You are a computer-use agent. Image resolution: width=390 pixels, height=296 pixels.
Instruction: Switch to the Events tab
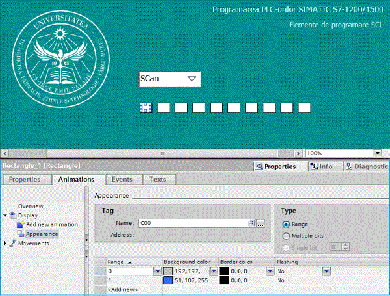122,180
